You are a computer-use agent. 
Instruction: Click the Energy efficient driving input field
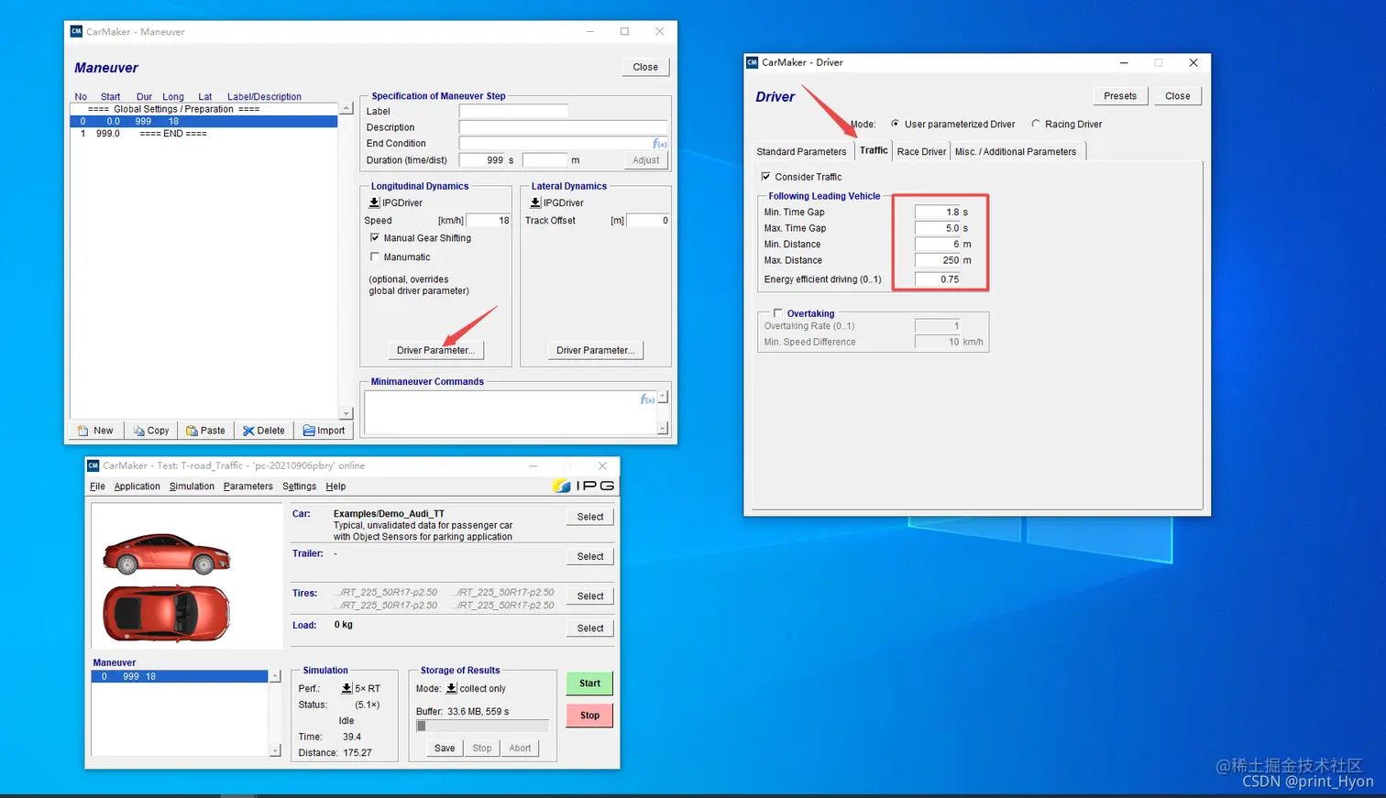click(x=938, y=279)
